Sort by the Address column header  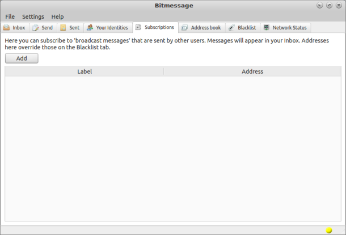tap(252, 72)
